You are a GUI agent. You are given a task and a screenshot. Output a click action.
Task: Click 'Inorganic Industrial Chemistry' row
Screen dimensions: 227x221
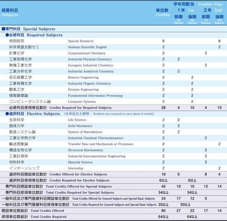(91, 65)
